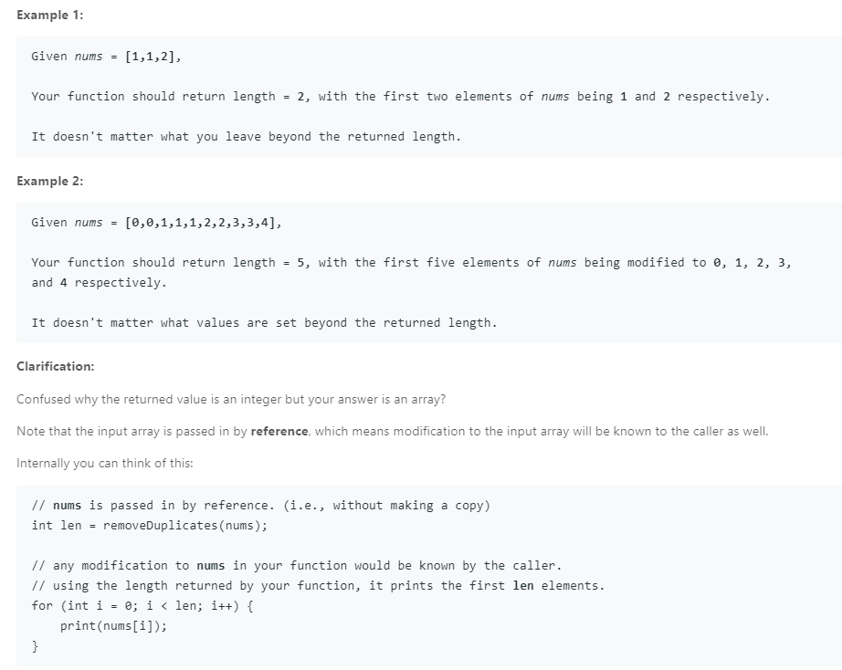Click the "what values are set beyond" sentence
This screenshot has height=670, width=842.
click(264, 323)
